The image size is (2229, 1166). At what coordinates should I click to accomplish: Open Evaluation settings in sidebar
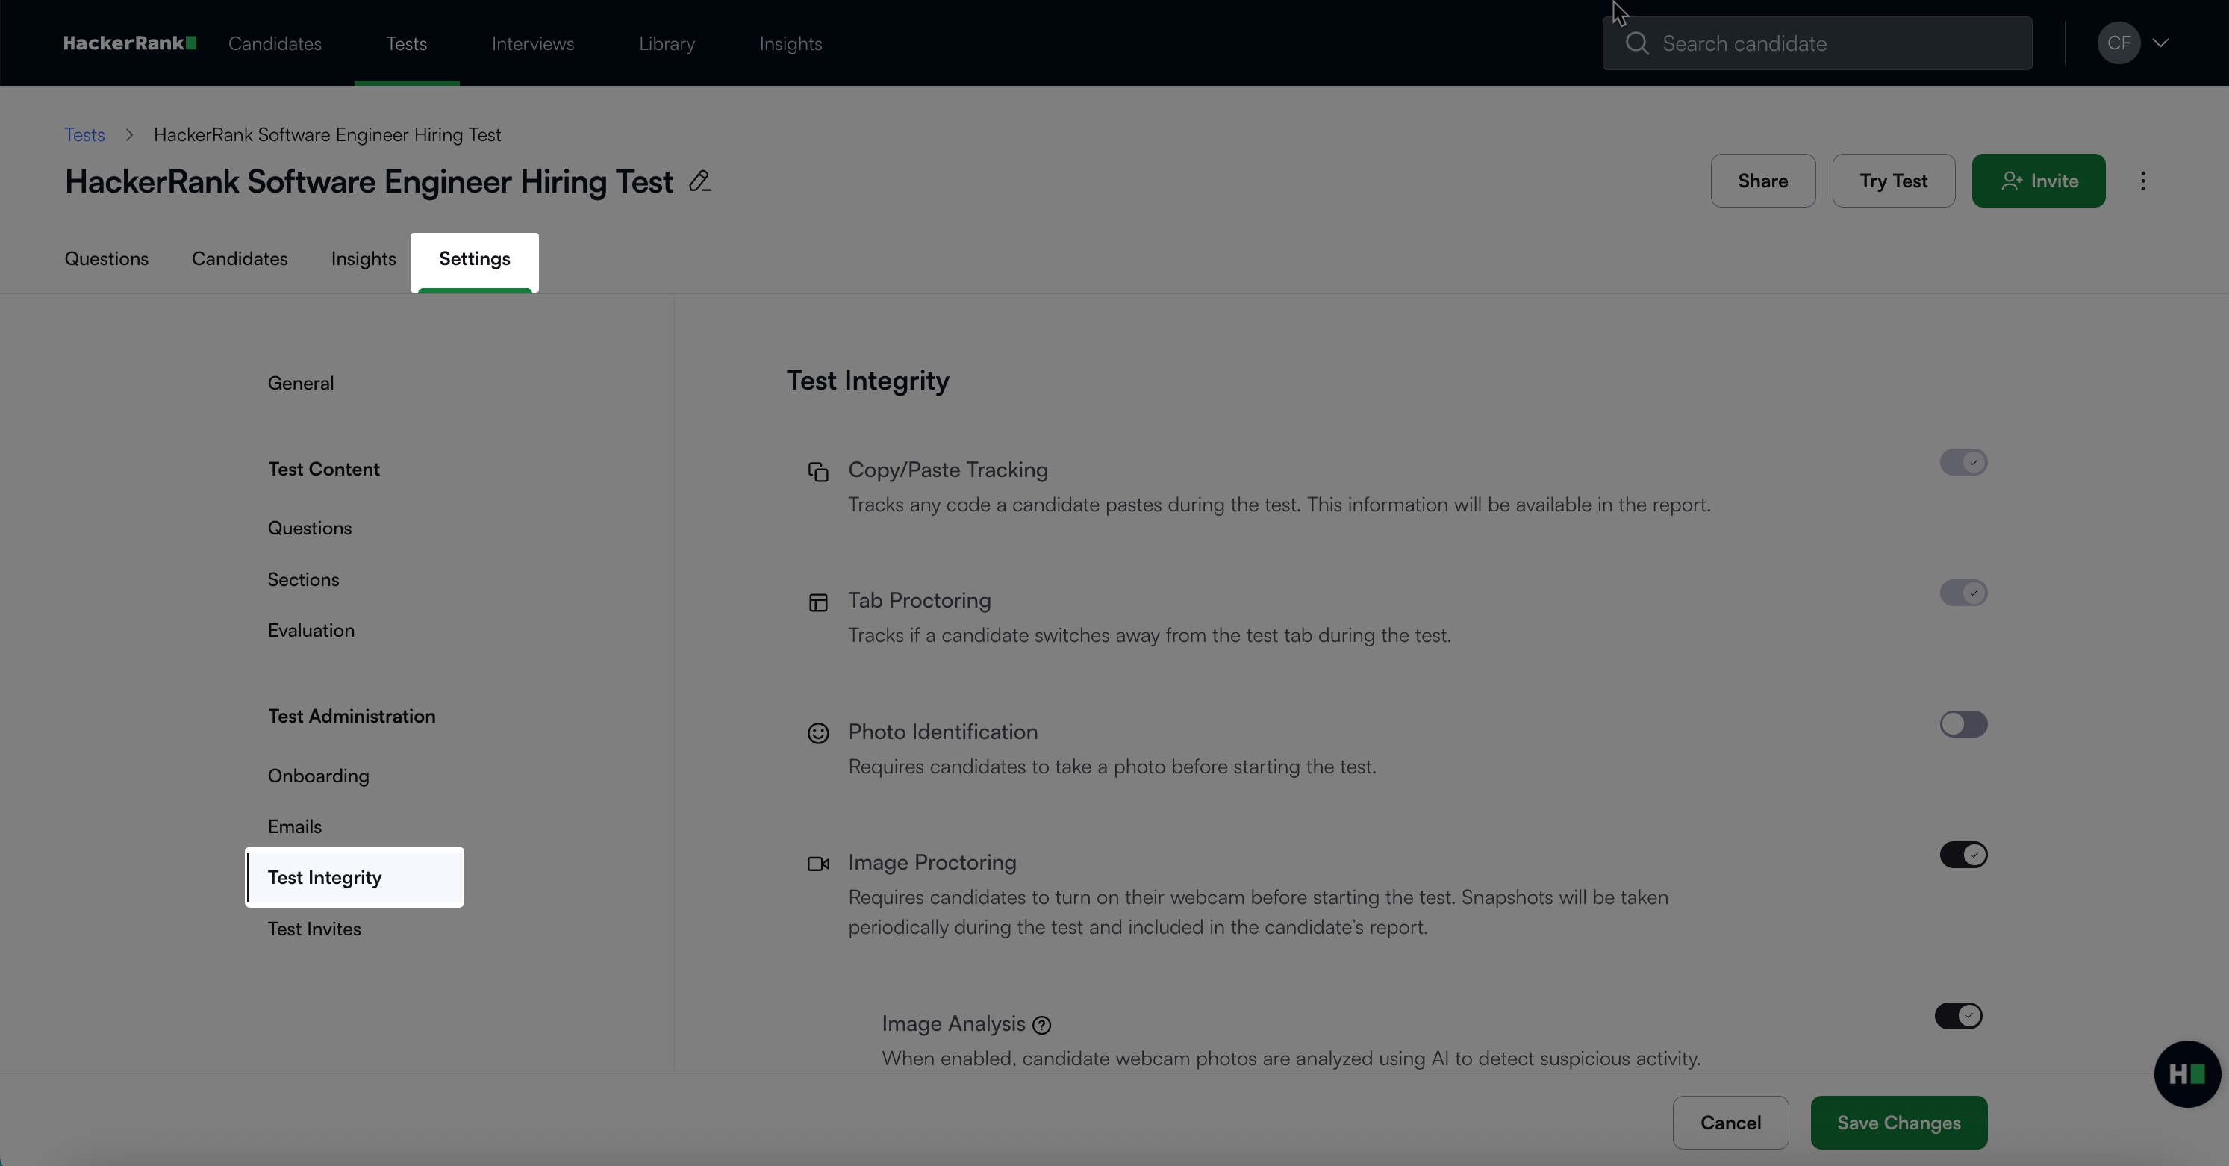pyautogui.click(x=311, y=631)
